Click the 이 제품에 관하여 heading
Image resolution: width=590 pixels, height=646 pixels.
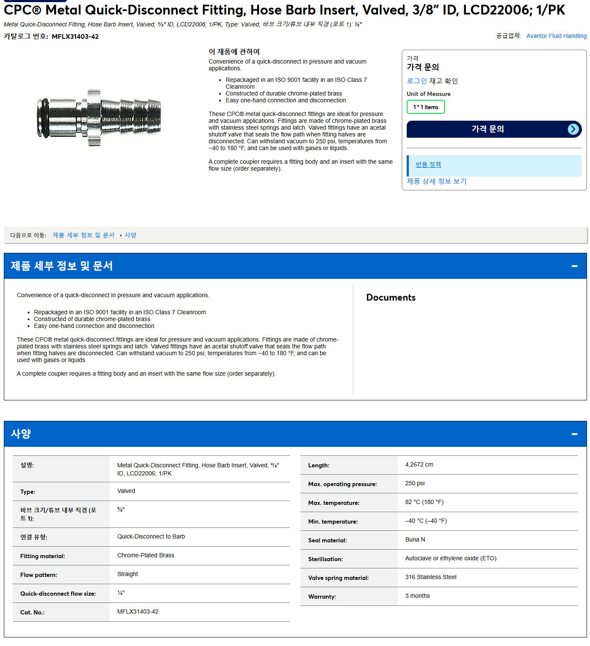[x=234, y=52]
